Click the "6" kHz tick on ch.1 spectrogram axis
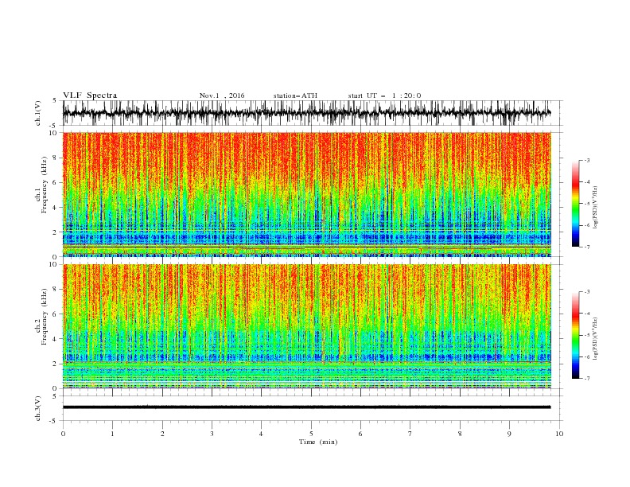The image size is (630, 487). click(x=56, y=182)
